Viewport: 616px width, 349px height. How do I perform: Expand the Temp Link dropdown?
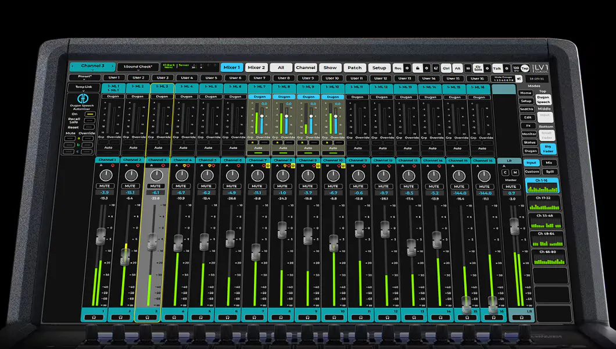pyautogui.click(x=84, y=87)
